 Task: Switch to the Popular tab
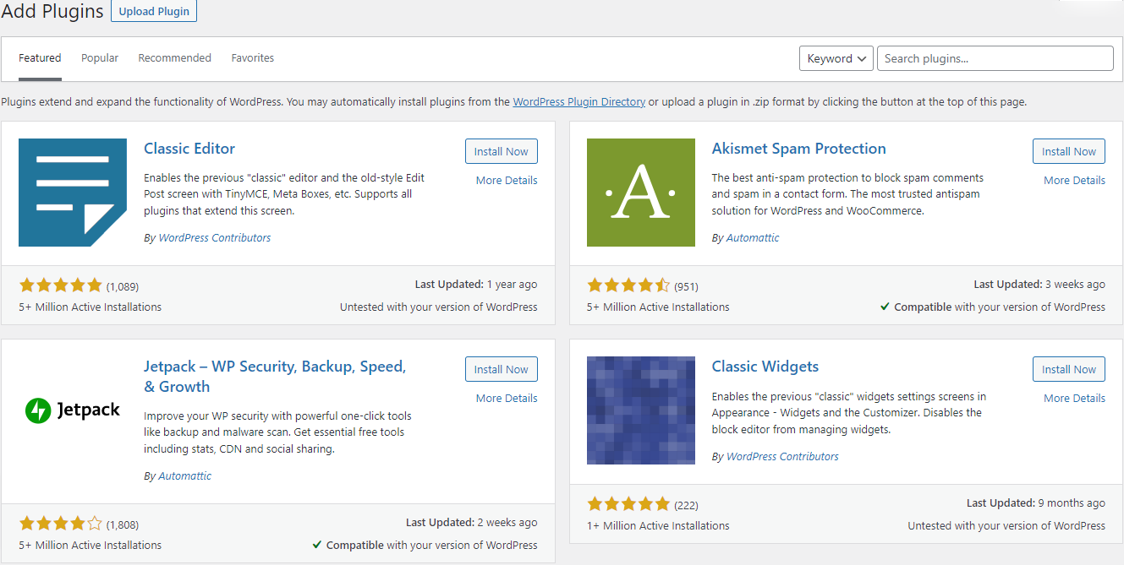[100, 58]
